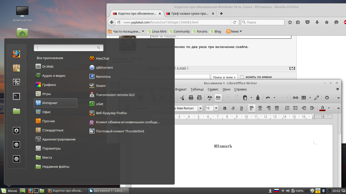
Task: Toggle automatic spell checking in Writer
Action: point(218,98)
